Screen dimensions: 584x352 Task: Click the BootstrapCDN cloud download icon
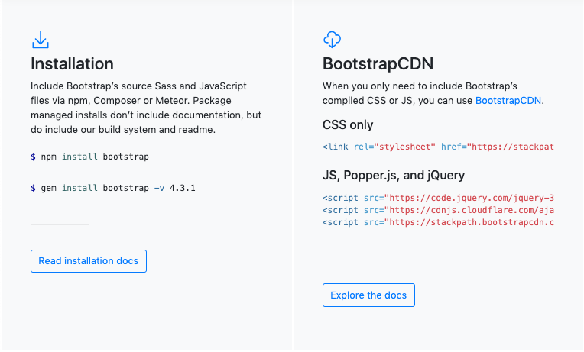[332, 40]
